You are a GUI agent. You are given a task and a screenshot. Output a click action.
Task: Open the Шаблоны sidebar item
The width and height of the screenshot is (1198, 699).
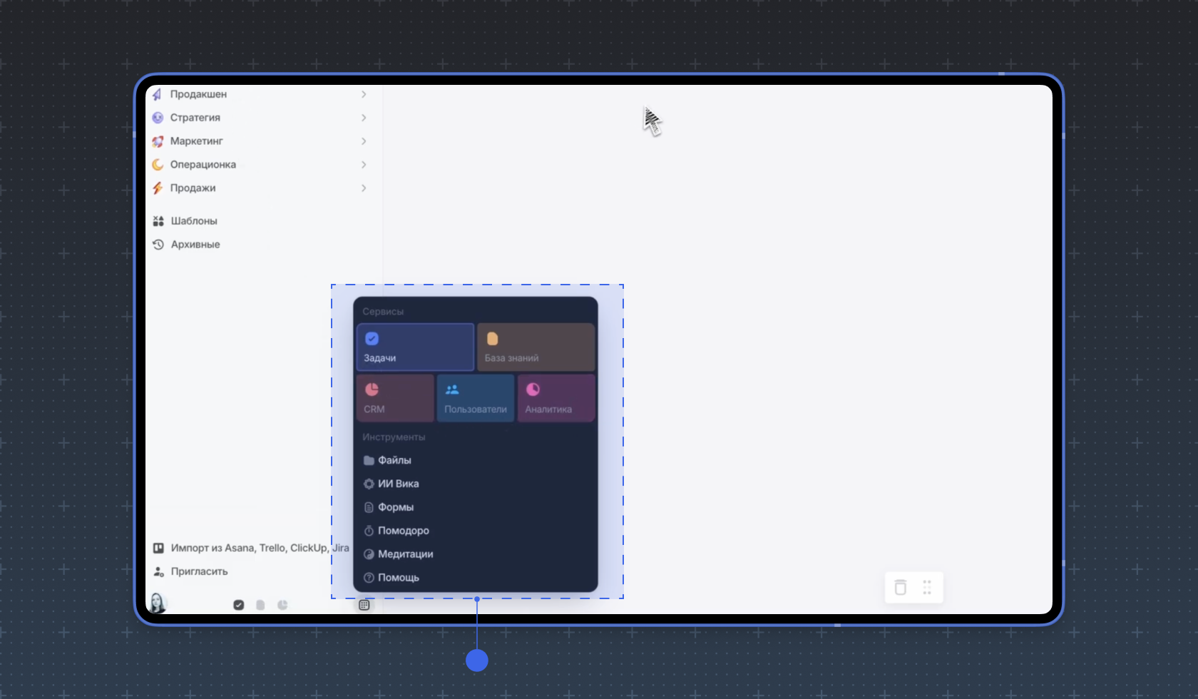click(194, 221)
